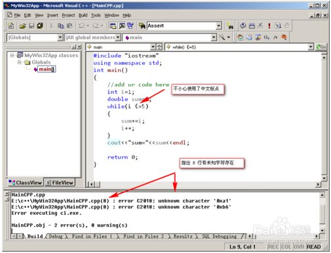Image resolution: width=331 pixels, height=253 pixels.
Task: Click the Cut scissors icon
Action: tap(51, 26)
